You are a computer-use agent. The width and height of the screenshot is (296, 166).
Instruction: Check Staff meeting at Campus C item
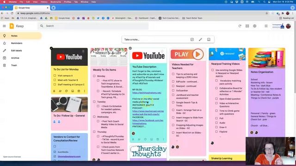click(55, 84)
